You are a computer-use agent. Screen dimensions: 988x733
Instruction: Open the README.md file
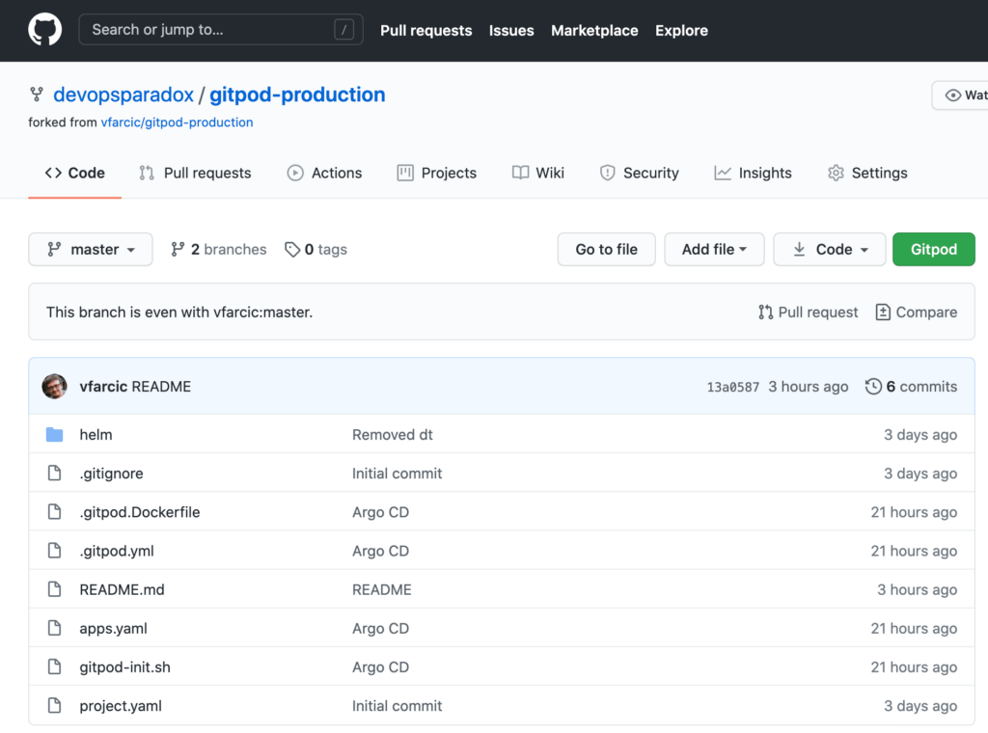pyautogui.click(x=122, y=589)
